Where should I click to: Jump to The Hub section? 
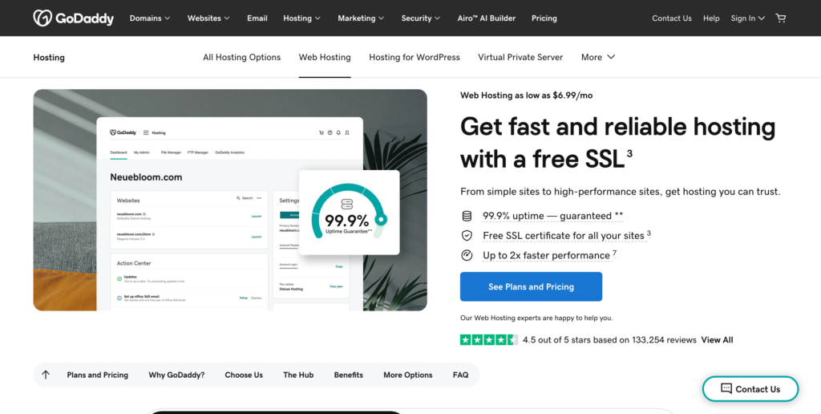pos(298,375)
